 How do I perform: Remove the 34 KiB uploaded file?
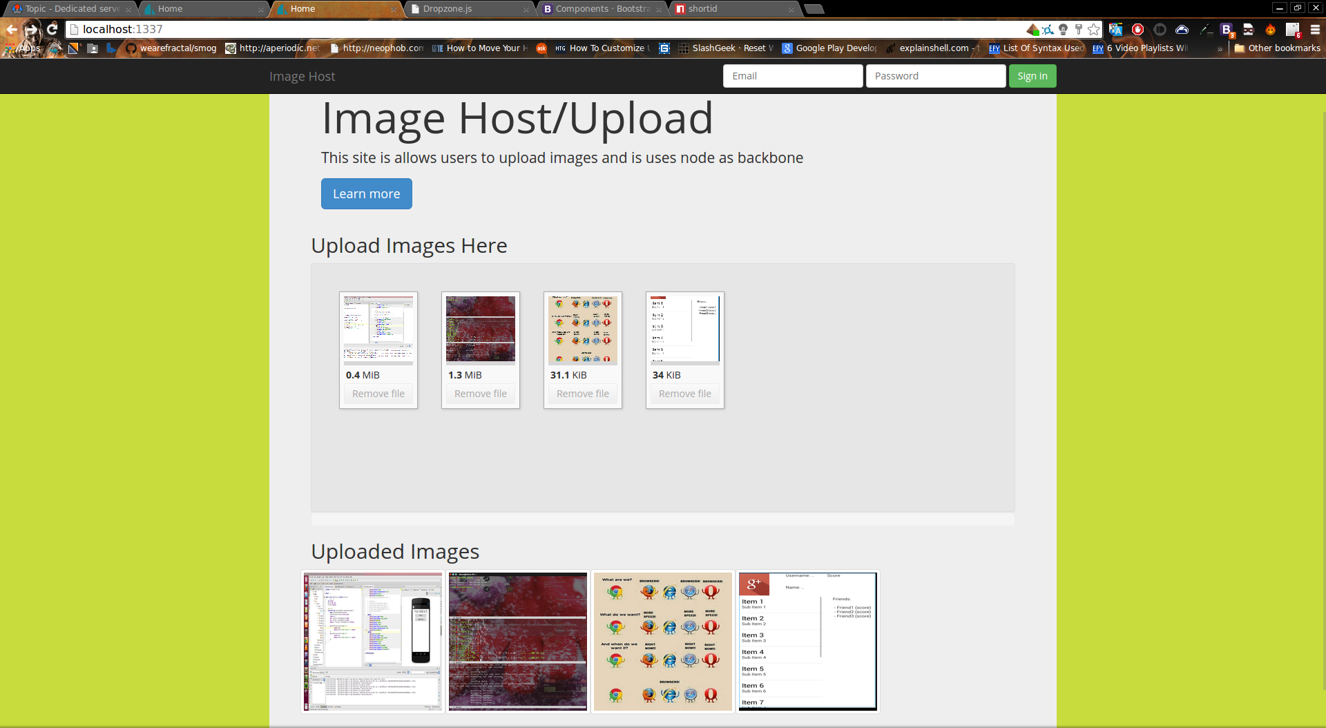point(685,394)
